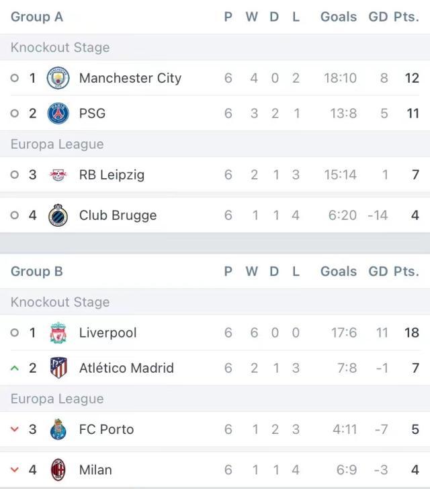Open the Liverpool team name link

pyautogui.click(x=107, y=333)
